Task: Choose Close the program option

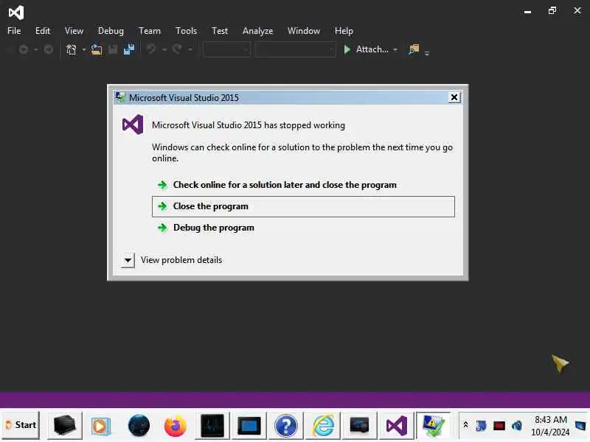Action: coord(303,206)
